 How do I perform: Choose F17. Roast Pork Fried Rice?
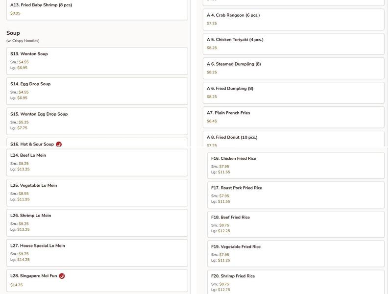(295, 195)
